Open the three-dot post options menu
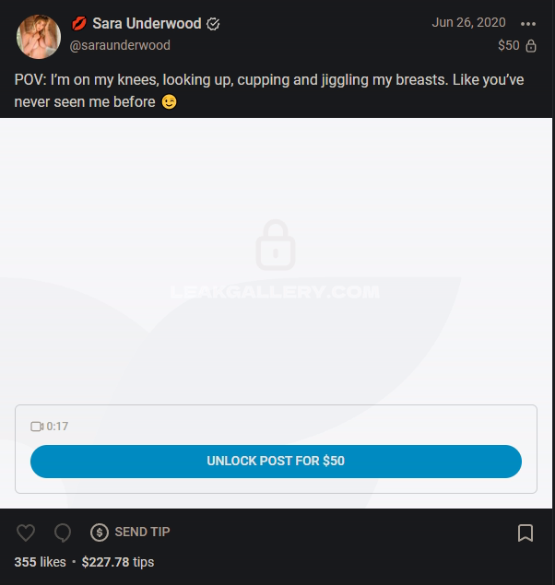 (528, 24)
